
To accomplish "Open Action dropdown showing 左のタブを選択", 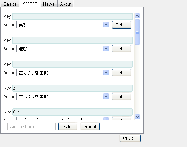I will click(63, 72).
